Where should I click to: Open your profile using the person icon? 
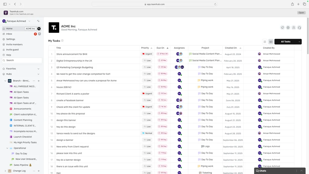pyautogui.click(x=293, y=27)
